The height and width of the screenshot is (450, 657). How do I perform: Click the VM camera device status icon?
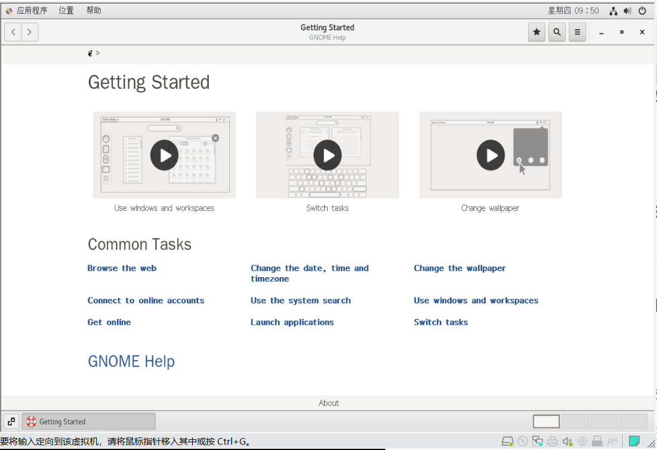pyautogui.click(x=582, y=441)
